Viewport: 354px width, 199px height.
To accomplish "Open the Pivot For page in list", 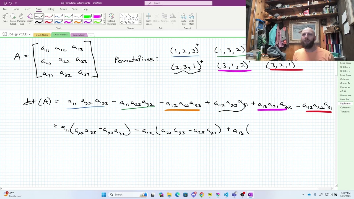I will [x=345, y=99].
